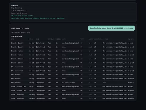Click 'site-wpg' in Winnipeg's DemoCorp row

coord(32,95)
